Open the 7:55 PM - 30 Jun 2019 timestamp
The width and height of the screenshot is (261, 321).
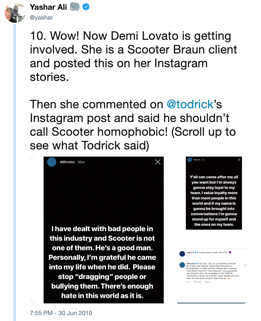click(x=61, y=313)
